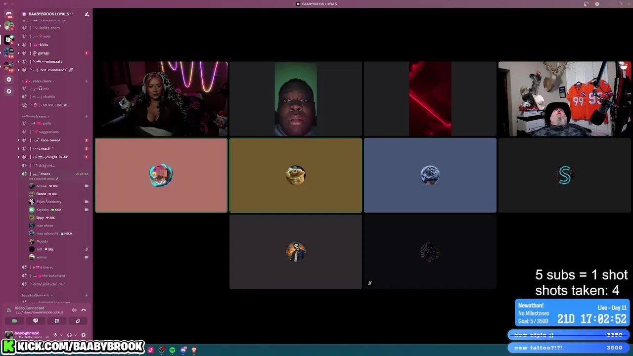Turn off camera button
This screenshot has width=633, height=356.
14,321
